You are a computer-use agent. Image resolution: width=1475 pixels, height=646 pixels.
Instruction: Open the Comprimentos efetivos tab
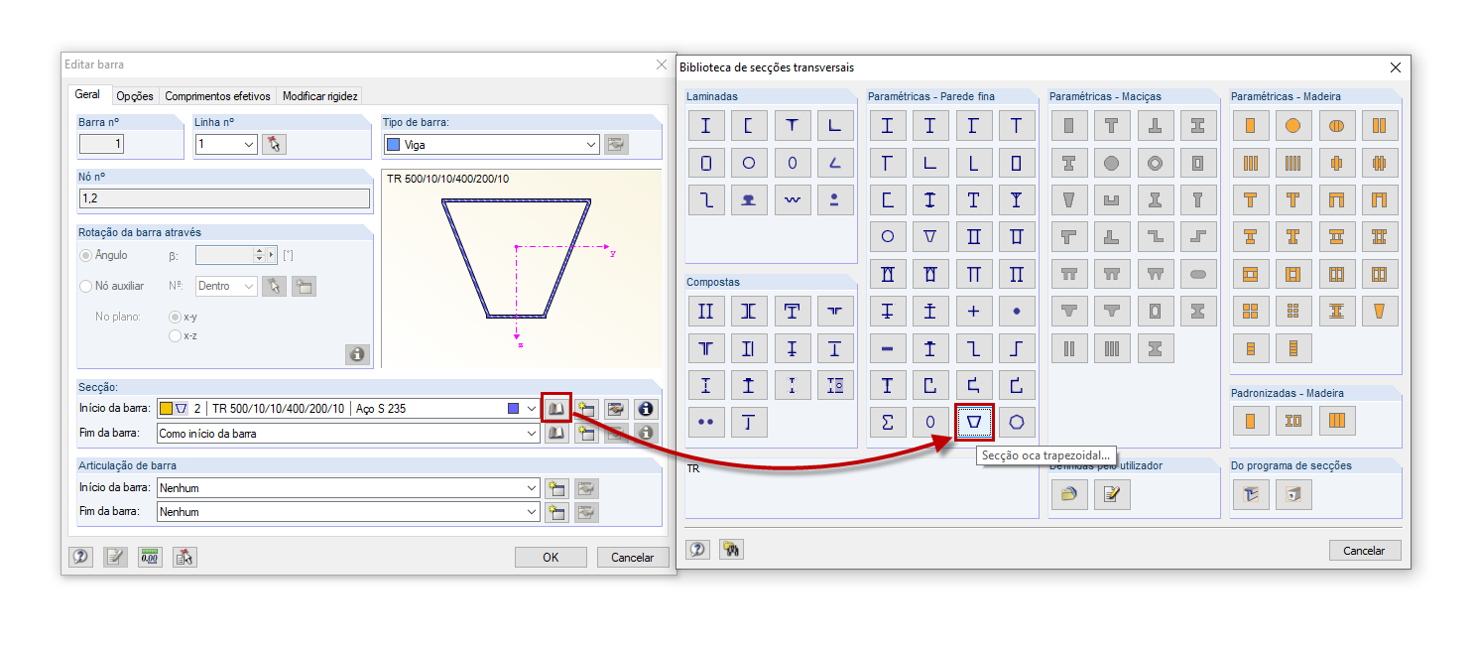pos(217,96)
